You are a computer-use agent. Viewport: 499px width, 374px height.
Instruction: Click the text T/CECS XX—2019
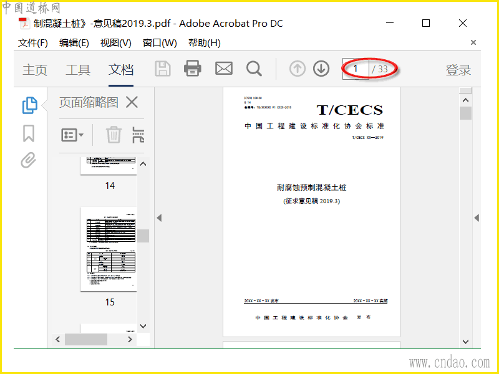(367, 137)
